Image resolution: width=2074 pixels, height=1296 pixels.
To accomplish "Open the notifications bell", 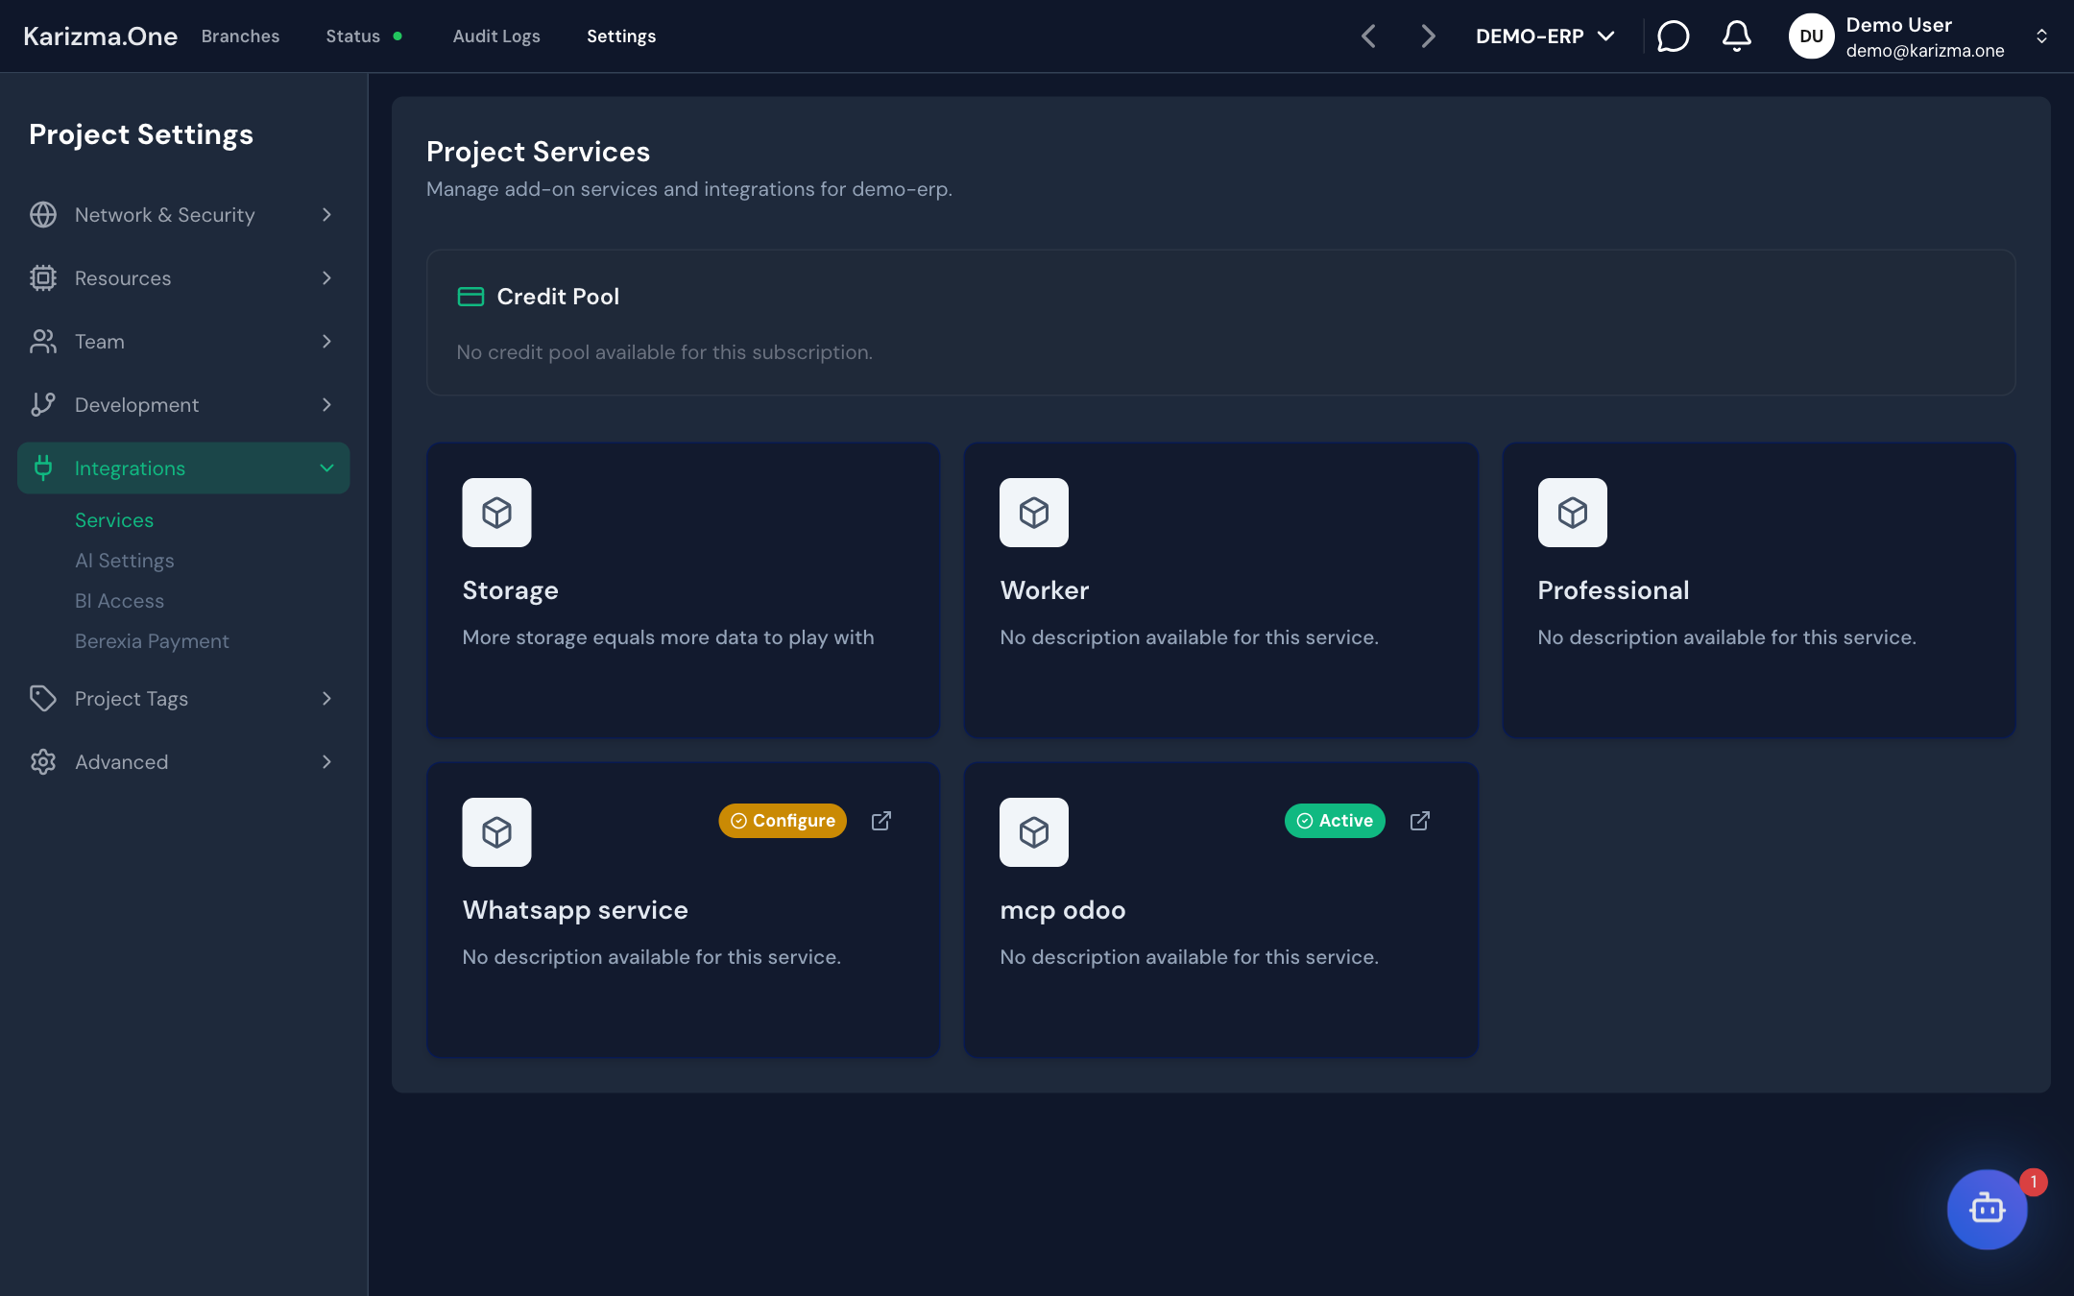I will tap(1736, 36).
